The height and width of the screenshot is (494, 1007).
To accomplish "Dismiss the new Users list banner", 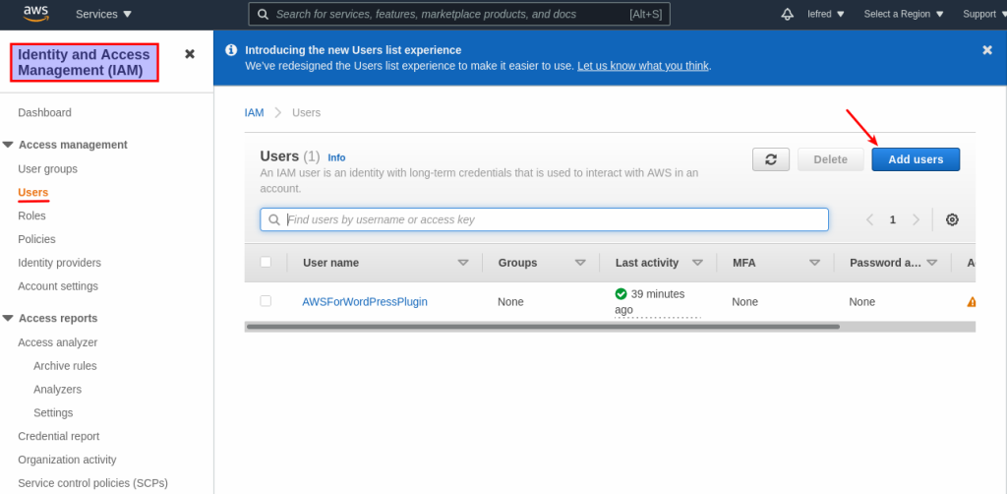I will pos(987,50).
